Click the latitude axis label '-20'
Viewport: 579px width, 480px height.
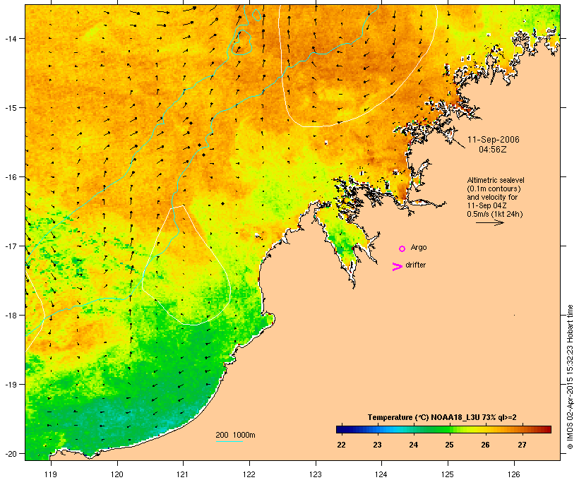point(10,453)
